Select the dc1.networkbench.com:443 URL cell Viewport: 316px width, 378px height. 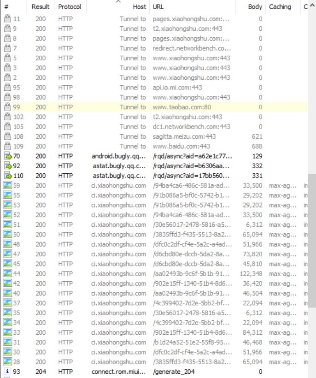[192, 127]
